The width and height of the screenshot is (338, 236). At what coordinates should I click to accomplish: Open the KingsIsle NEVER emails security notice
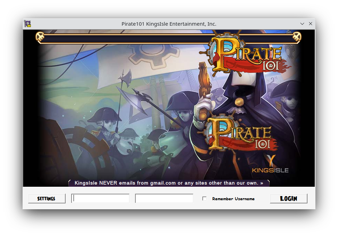pos(167,183)
